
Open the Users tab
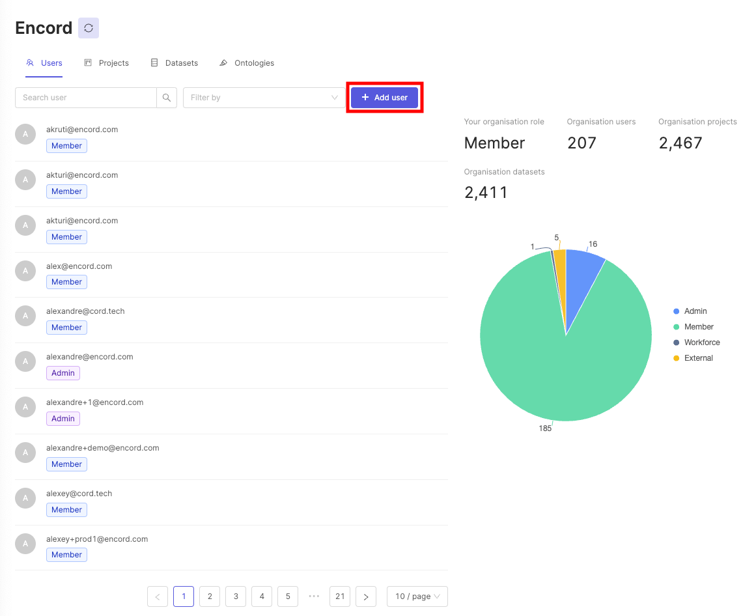point(44,63)
